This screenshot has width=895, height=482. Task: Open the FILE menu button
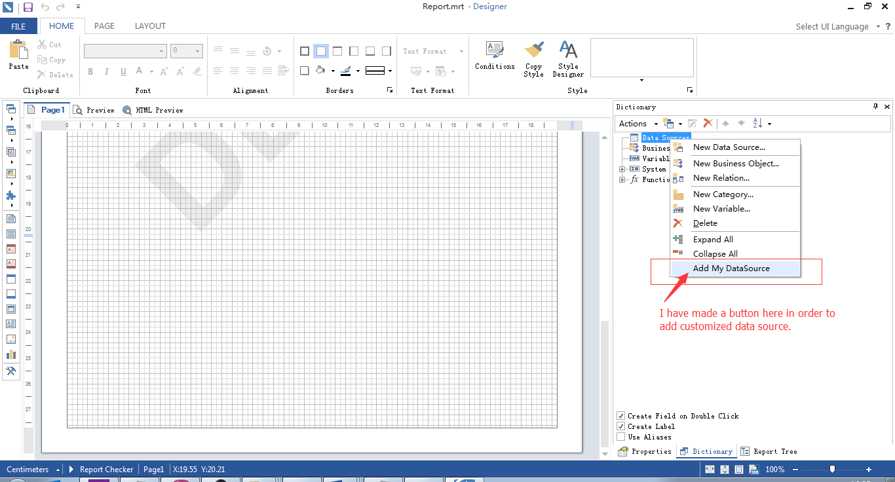(x=18, y=26)
